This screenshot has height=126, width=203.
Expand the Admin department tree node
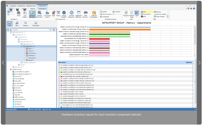pyautogui.click(x=25, y=49)
